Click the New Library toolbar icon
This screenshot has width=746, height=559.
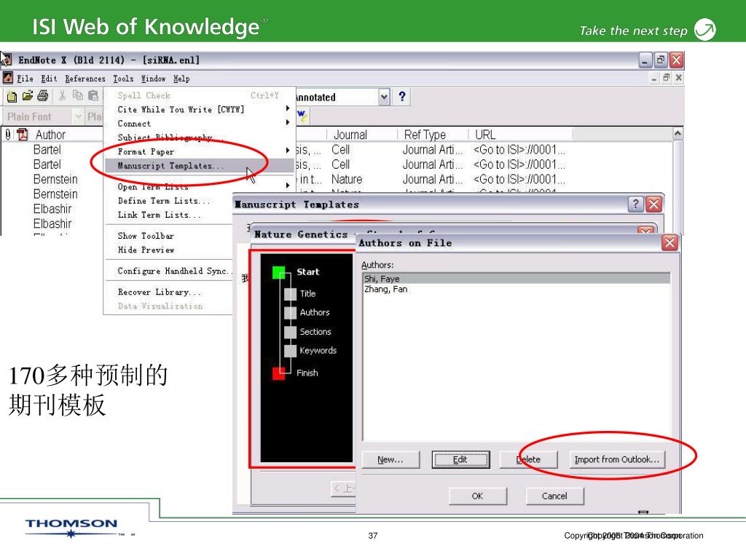[12, 97]
